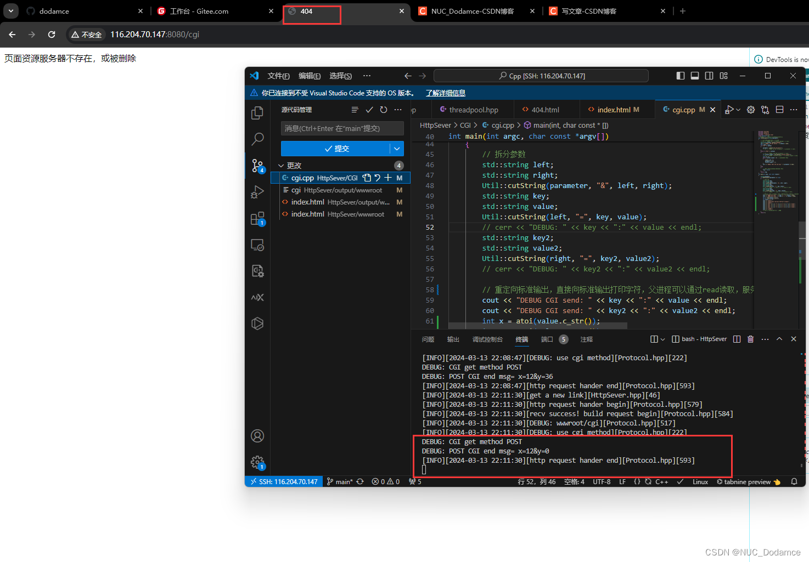Open terminal panel more actions ellipsis
The width and height of the screenshot is (809, 562).
(x=765, y=339)
